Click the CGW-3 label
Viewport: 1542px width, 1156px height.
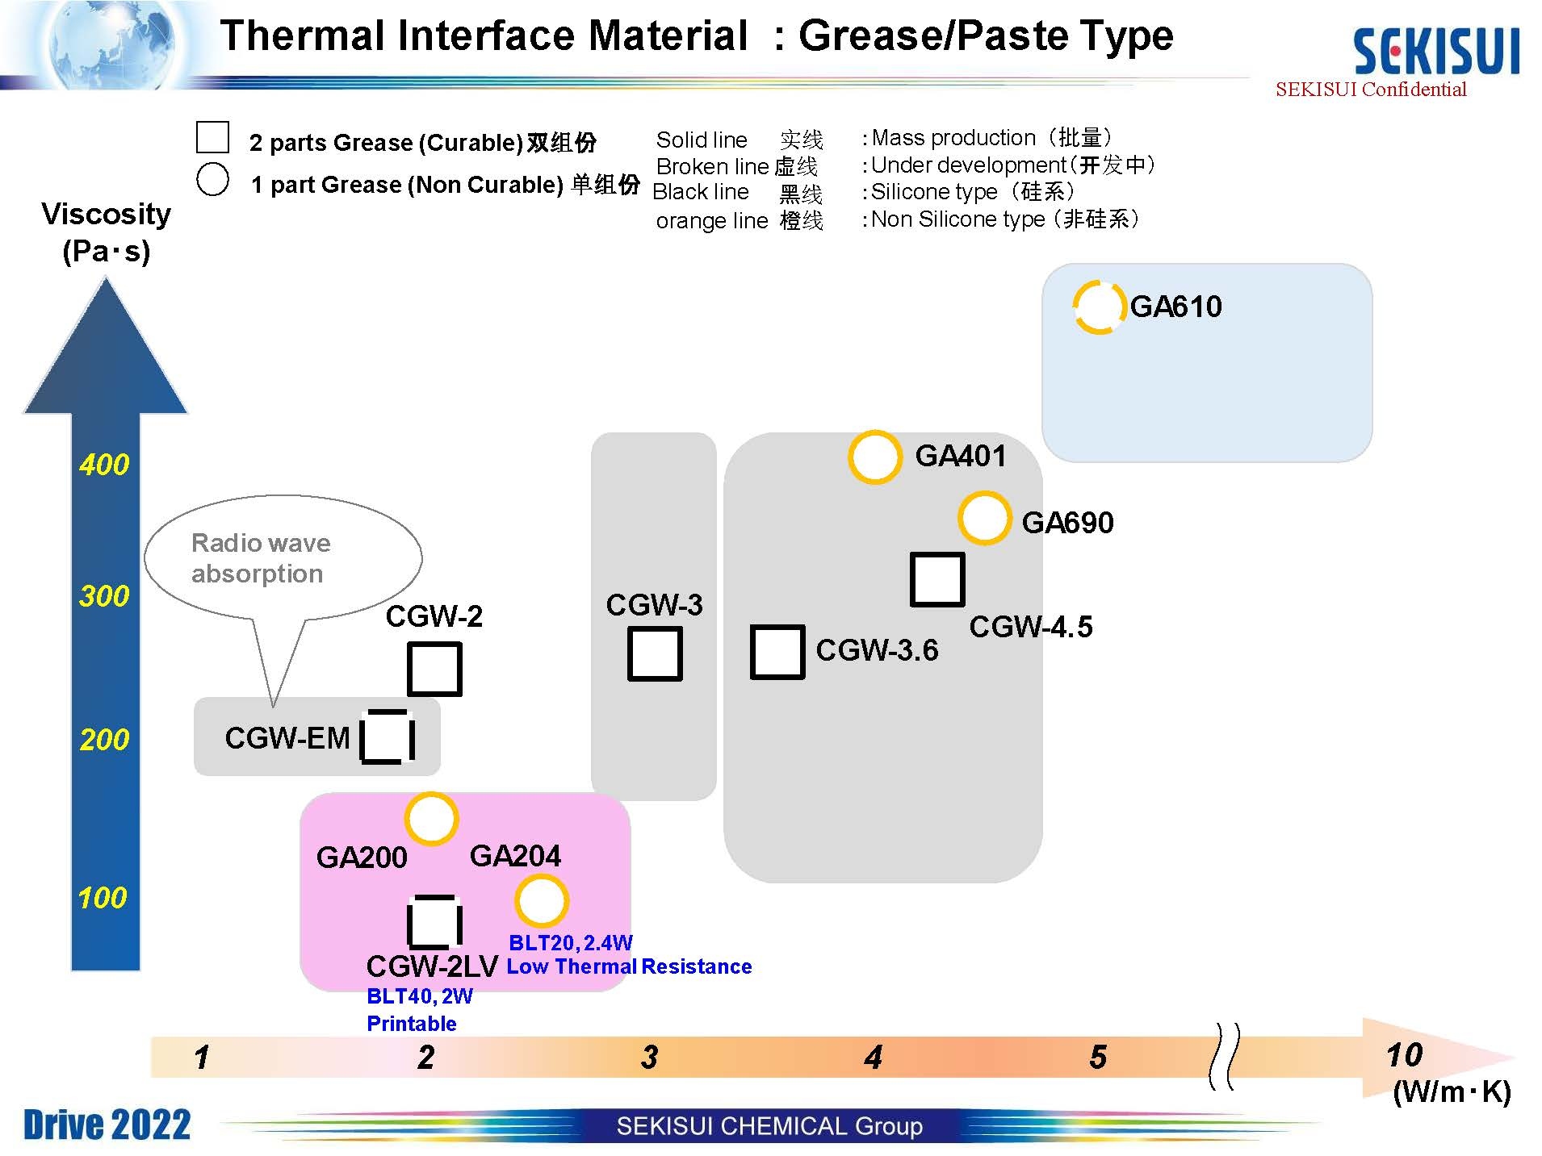tap(655, 605)
